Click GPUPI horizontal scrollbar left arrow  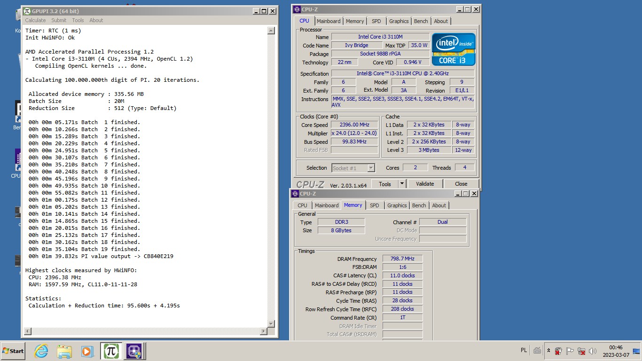27,331
